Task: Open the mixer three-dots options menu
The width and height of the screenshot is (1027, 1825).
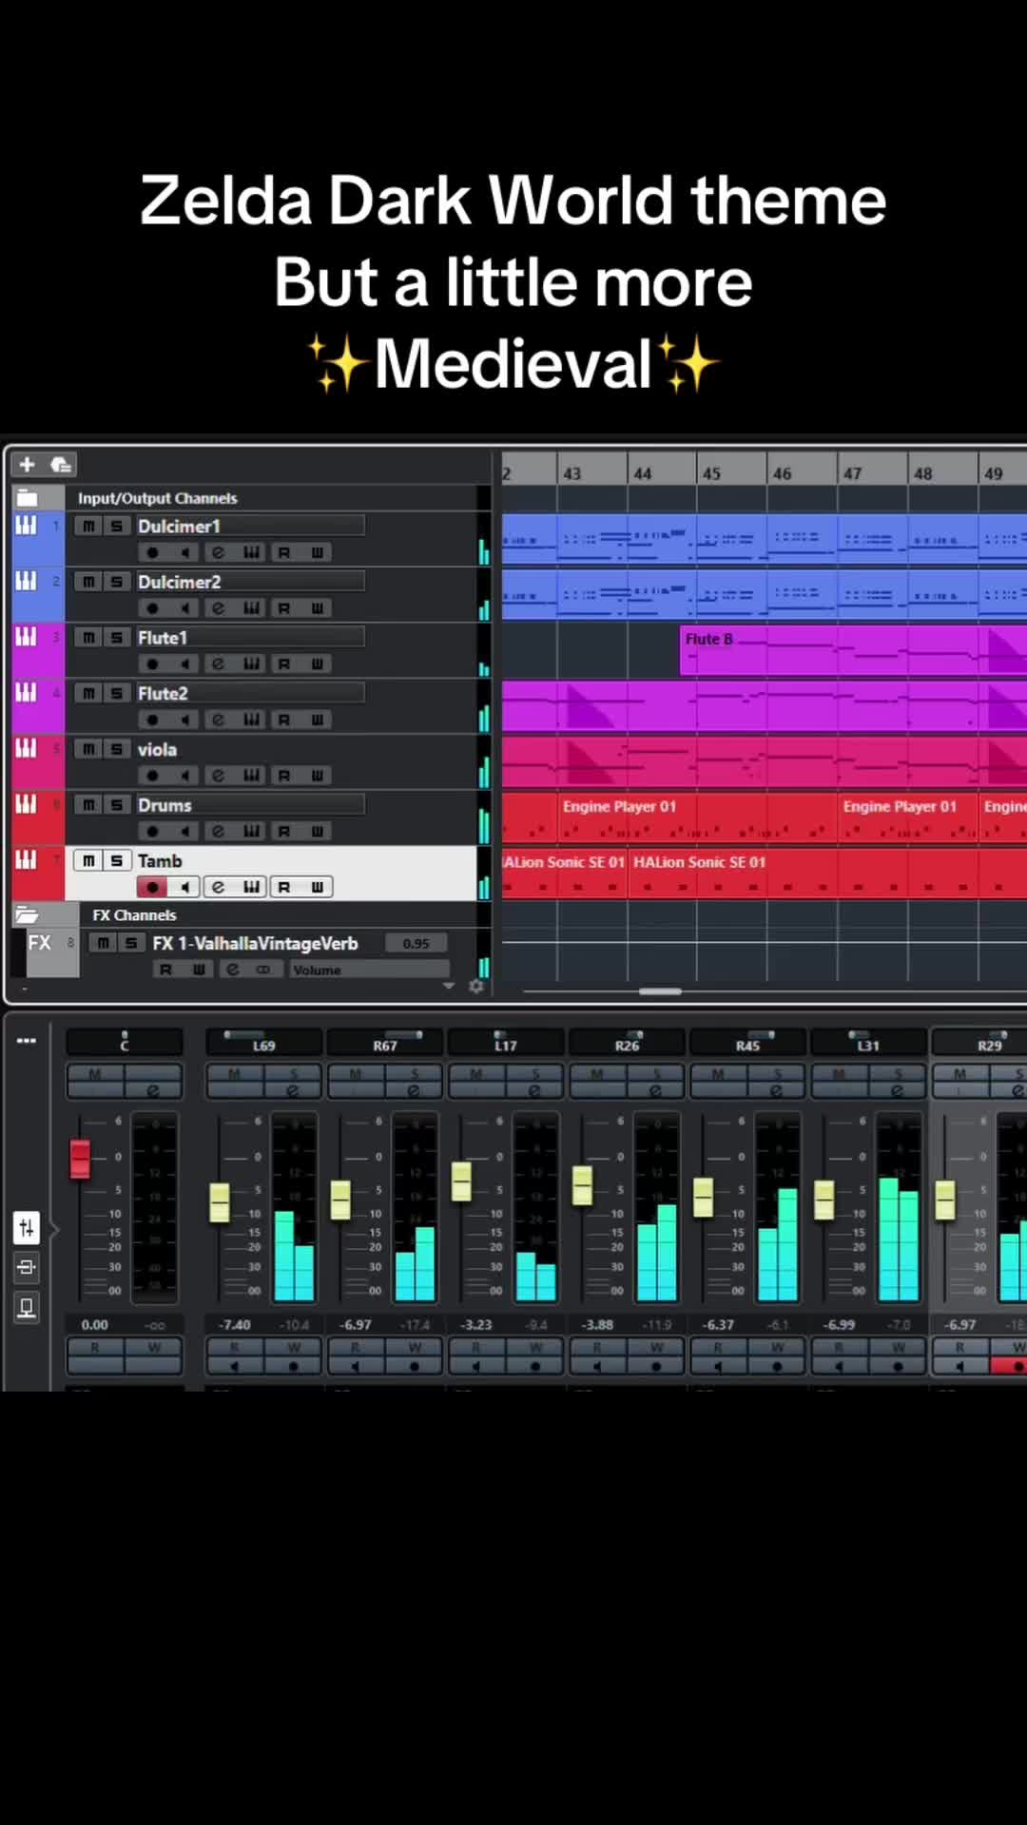Action: [x=27, y=1041]
